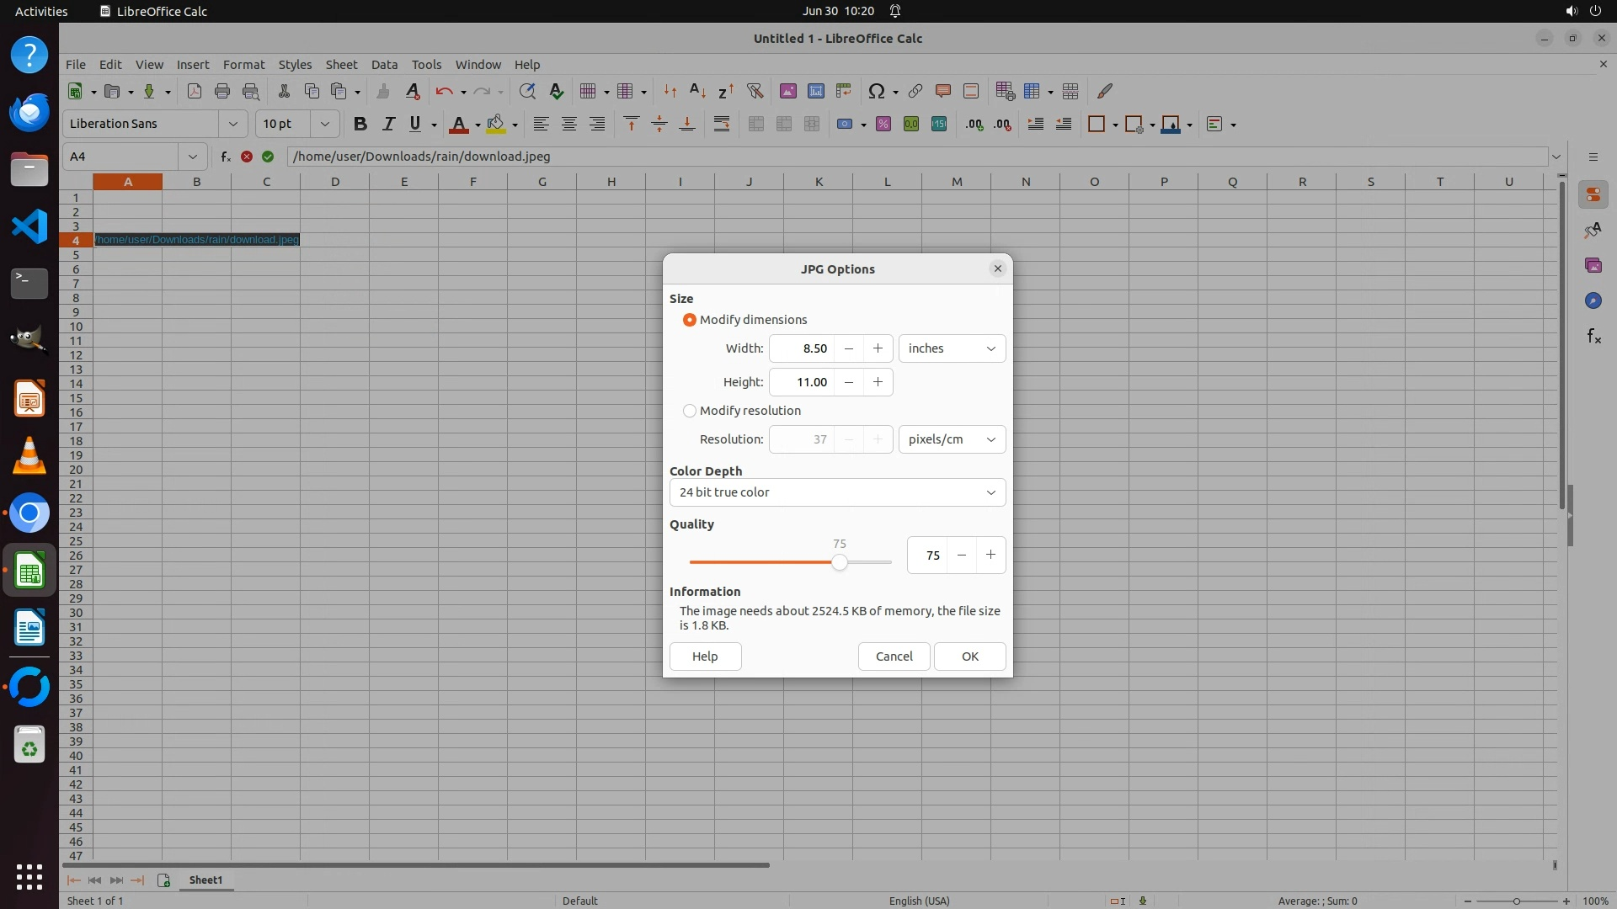Click the Center Horizontally alignment icon
The width and height of the screenshot is (1617, 909).
(569, 124)
